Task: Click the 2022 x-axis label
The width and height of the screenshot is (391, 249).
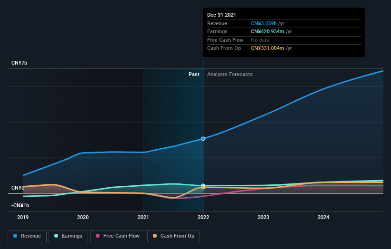Action: tap(203, 218)
